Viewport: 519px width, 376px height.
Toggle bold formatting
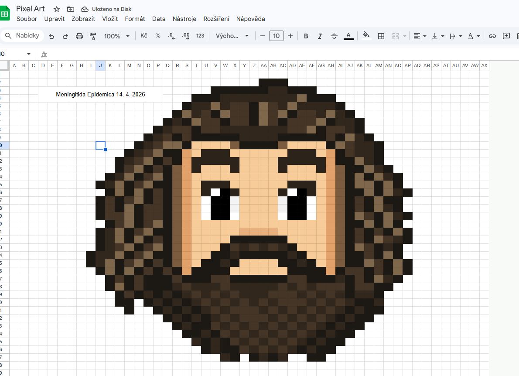point(306,36)
